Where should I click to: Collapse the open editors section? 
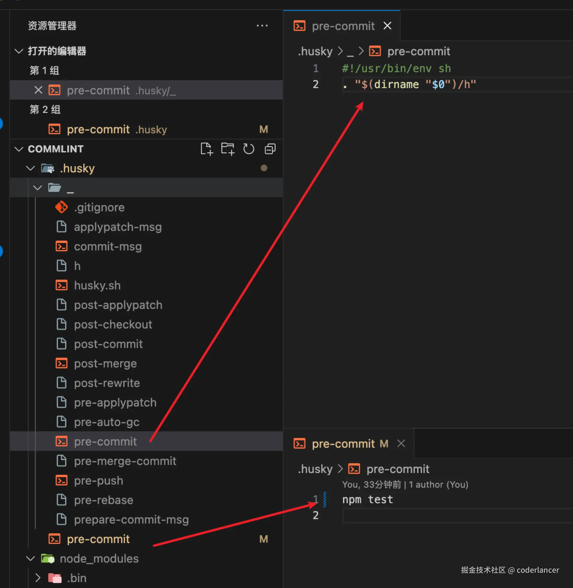19,51
